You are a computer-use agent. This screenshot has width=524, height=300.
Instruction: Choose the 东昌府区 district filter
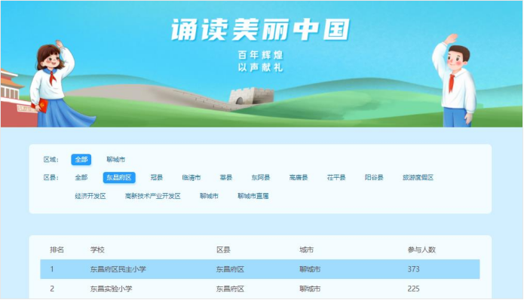119,177
